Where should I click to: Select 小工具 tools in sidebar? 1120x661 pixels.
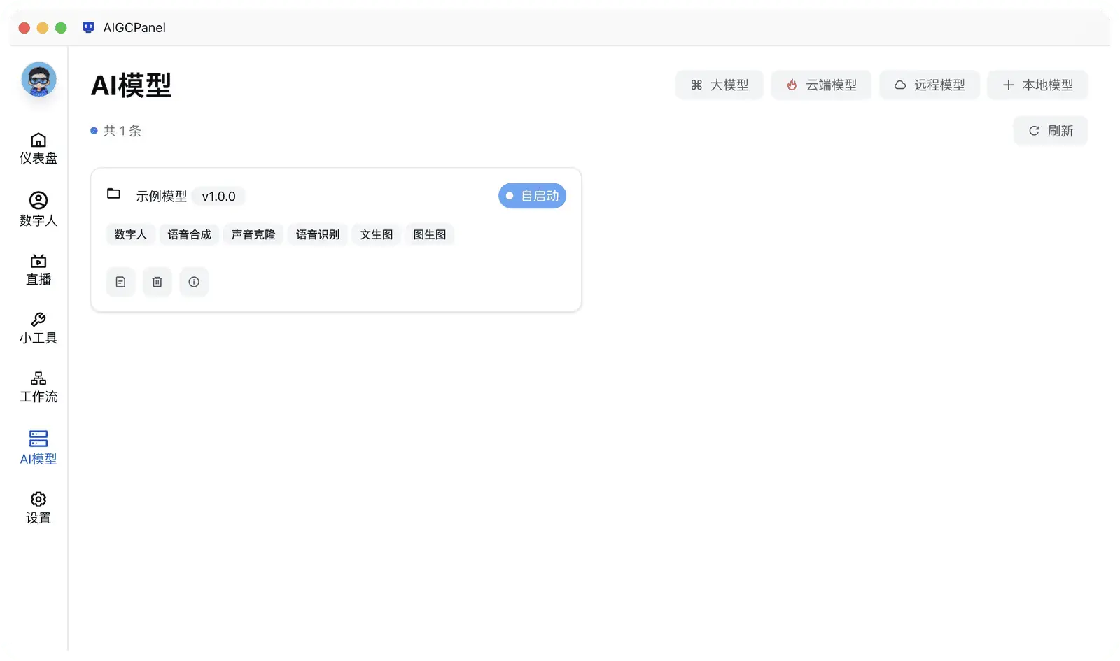[38, 328]
